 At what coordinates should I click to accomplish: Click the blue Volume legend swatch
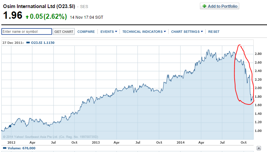5,148
